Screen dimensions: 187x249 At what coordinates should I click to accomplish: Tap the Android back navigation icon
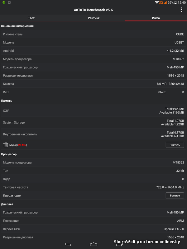tap(68, 244)
